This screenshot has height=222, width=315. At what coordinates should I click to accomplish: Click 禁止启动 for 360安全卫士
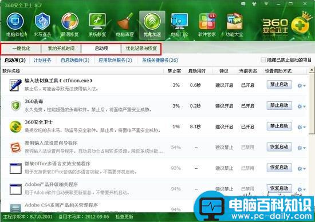279,126
